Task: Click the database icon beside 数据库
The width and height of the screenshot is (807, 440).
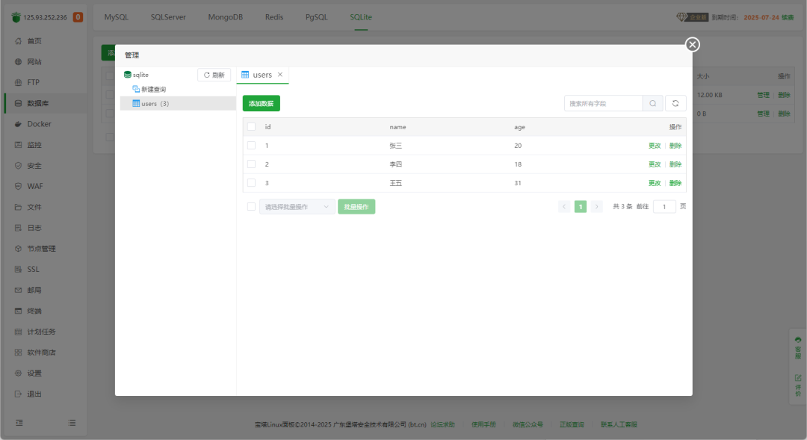Action: pyautogui.click(x=18, y=103)
